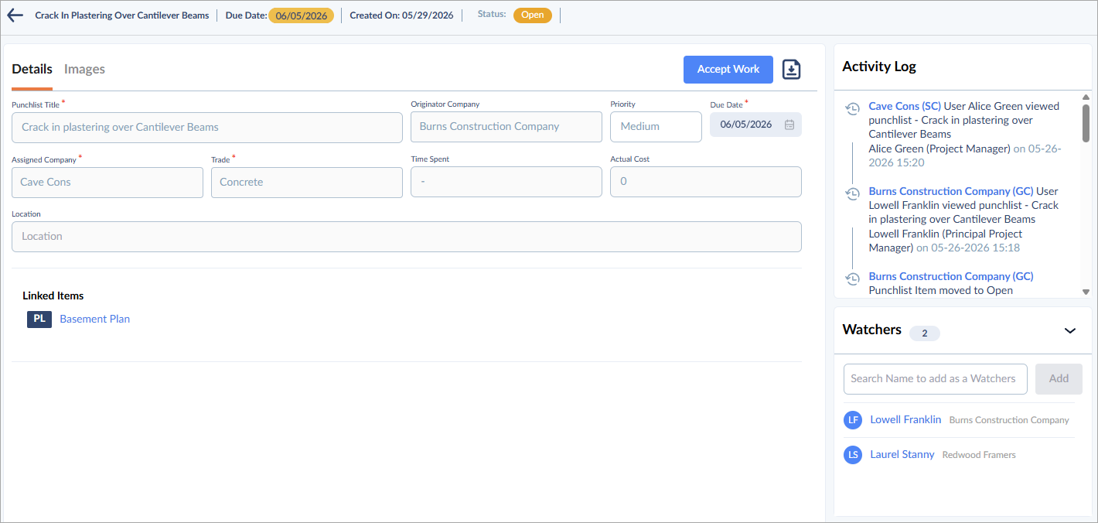
Task: Click the Assigned Company Cave Cons field
Action: tap(107, 183)
